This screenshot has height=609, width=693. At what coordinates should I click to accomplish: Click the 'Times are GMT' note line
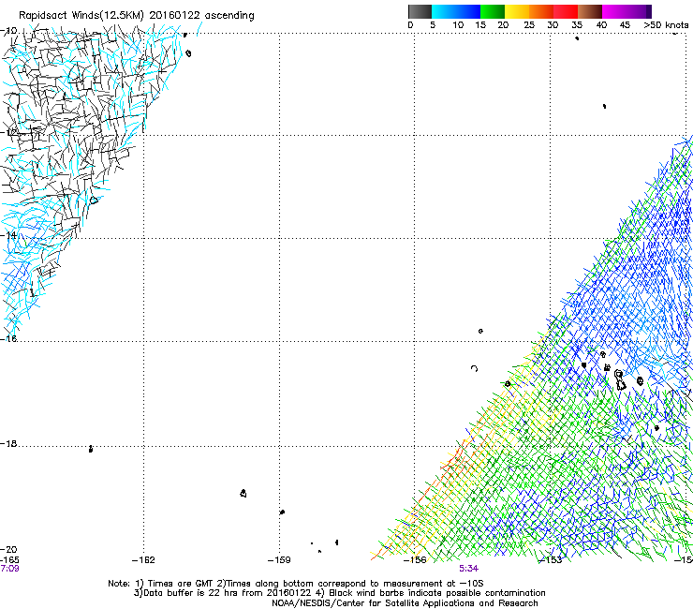click(x=296, y=584)
